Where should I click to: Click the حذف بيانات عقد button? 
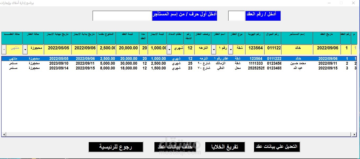175,147
